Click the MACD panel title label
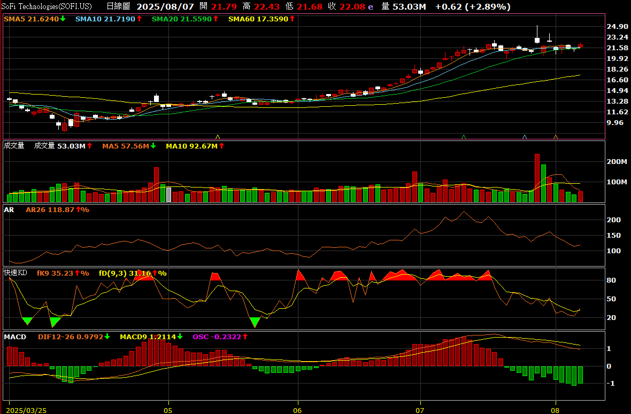631x414 pixels. tap(15, 337)
